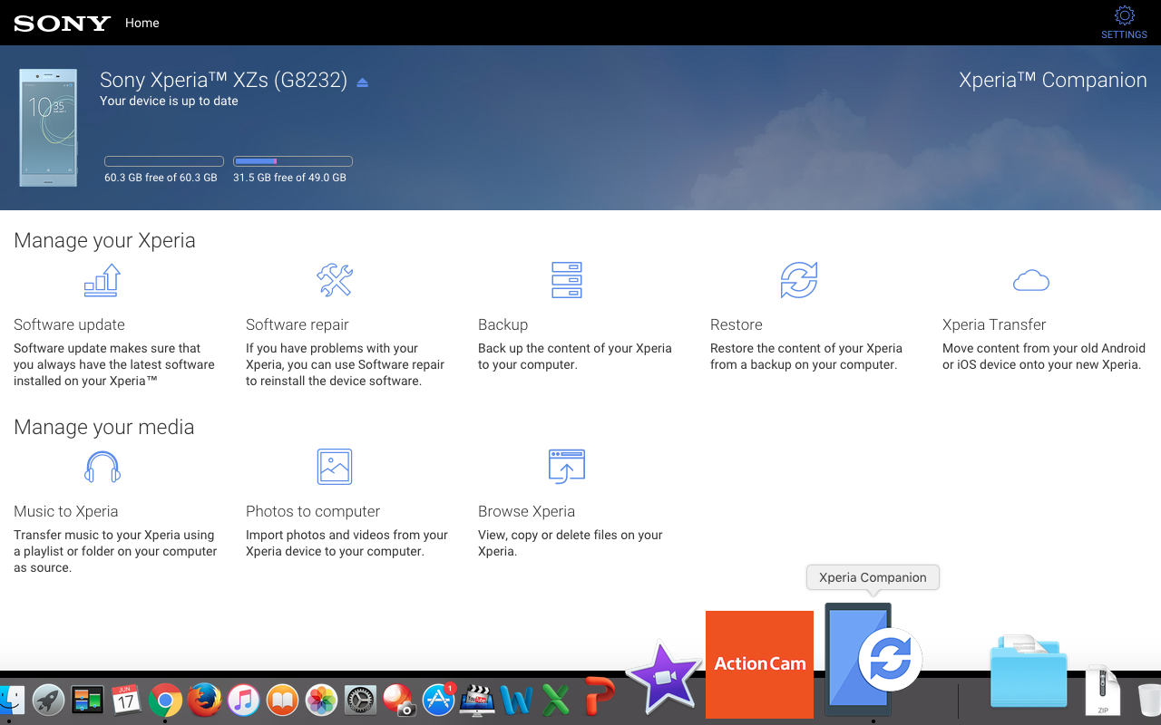Open the ZIP file in the Dock

(x=1103, y=691)
